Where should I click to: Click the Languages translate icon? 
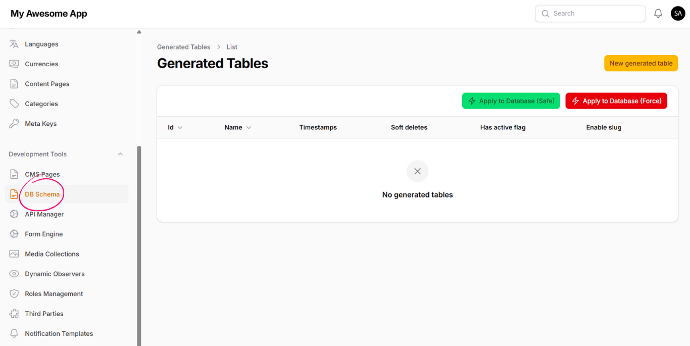click(14, 44)
